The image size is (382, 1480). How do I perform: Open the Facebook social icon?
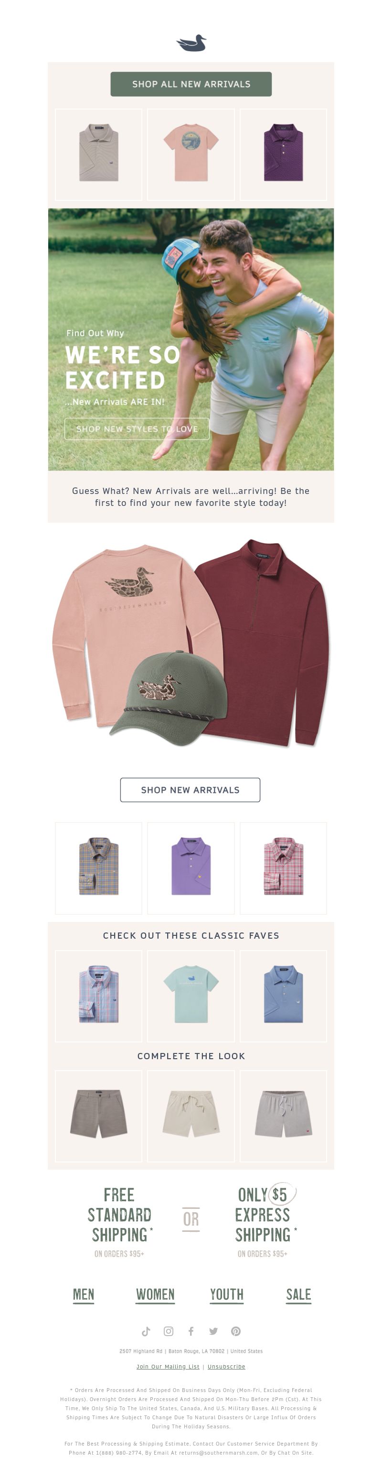[x=191, y=1331]
